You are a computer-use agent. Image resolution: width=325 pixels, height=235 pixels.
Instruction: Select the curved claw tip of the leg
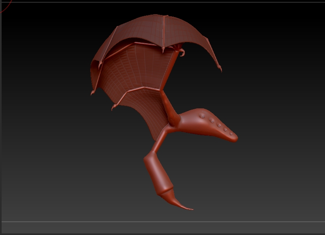(175, 199)
